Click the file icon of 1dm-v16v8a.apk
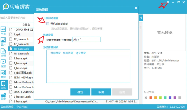The width and height of the screenshot is (187, 110). (11, 87)
